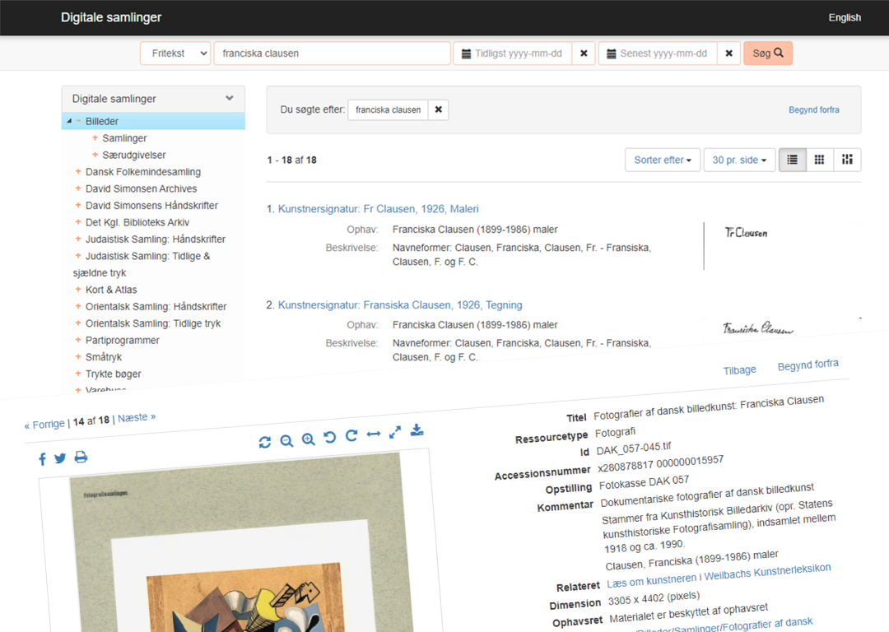Focus the free-text search input field

(333, 53)
